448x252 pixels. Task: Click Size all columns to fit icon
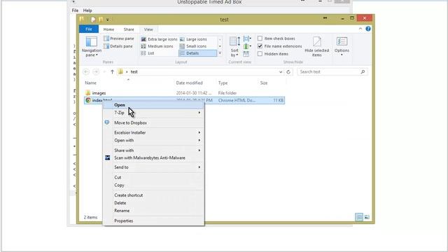[246, 54]
